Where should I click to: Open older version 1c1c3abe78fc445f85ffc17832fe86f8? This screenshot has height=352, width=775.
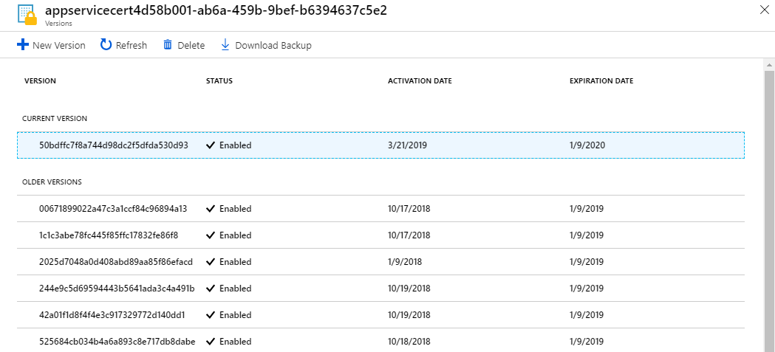[109, 235]
